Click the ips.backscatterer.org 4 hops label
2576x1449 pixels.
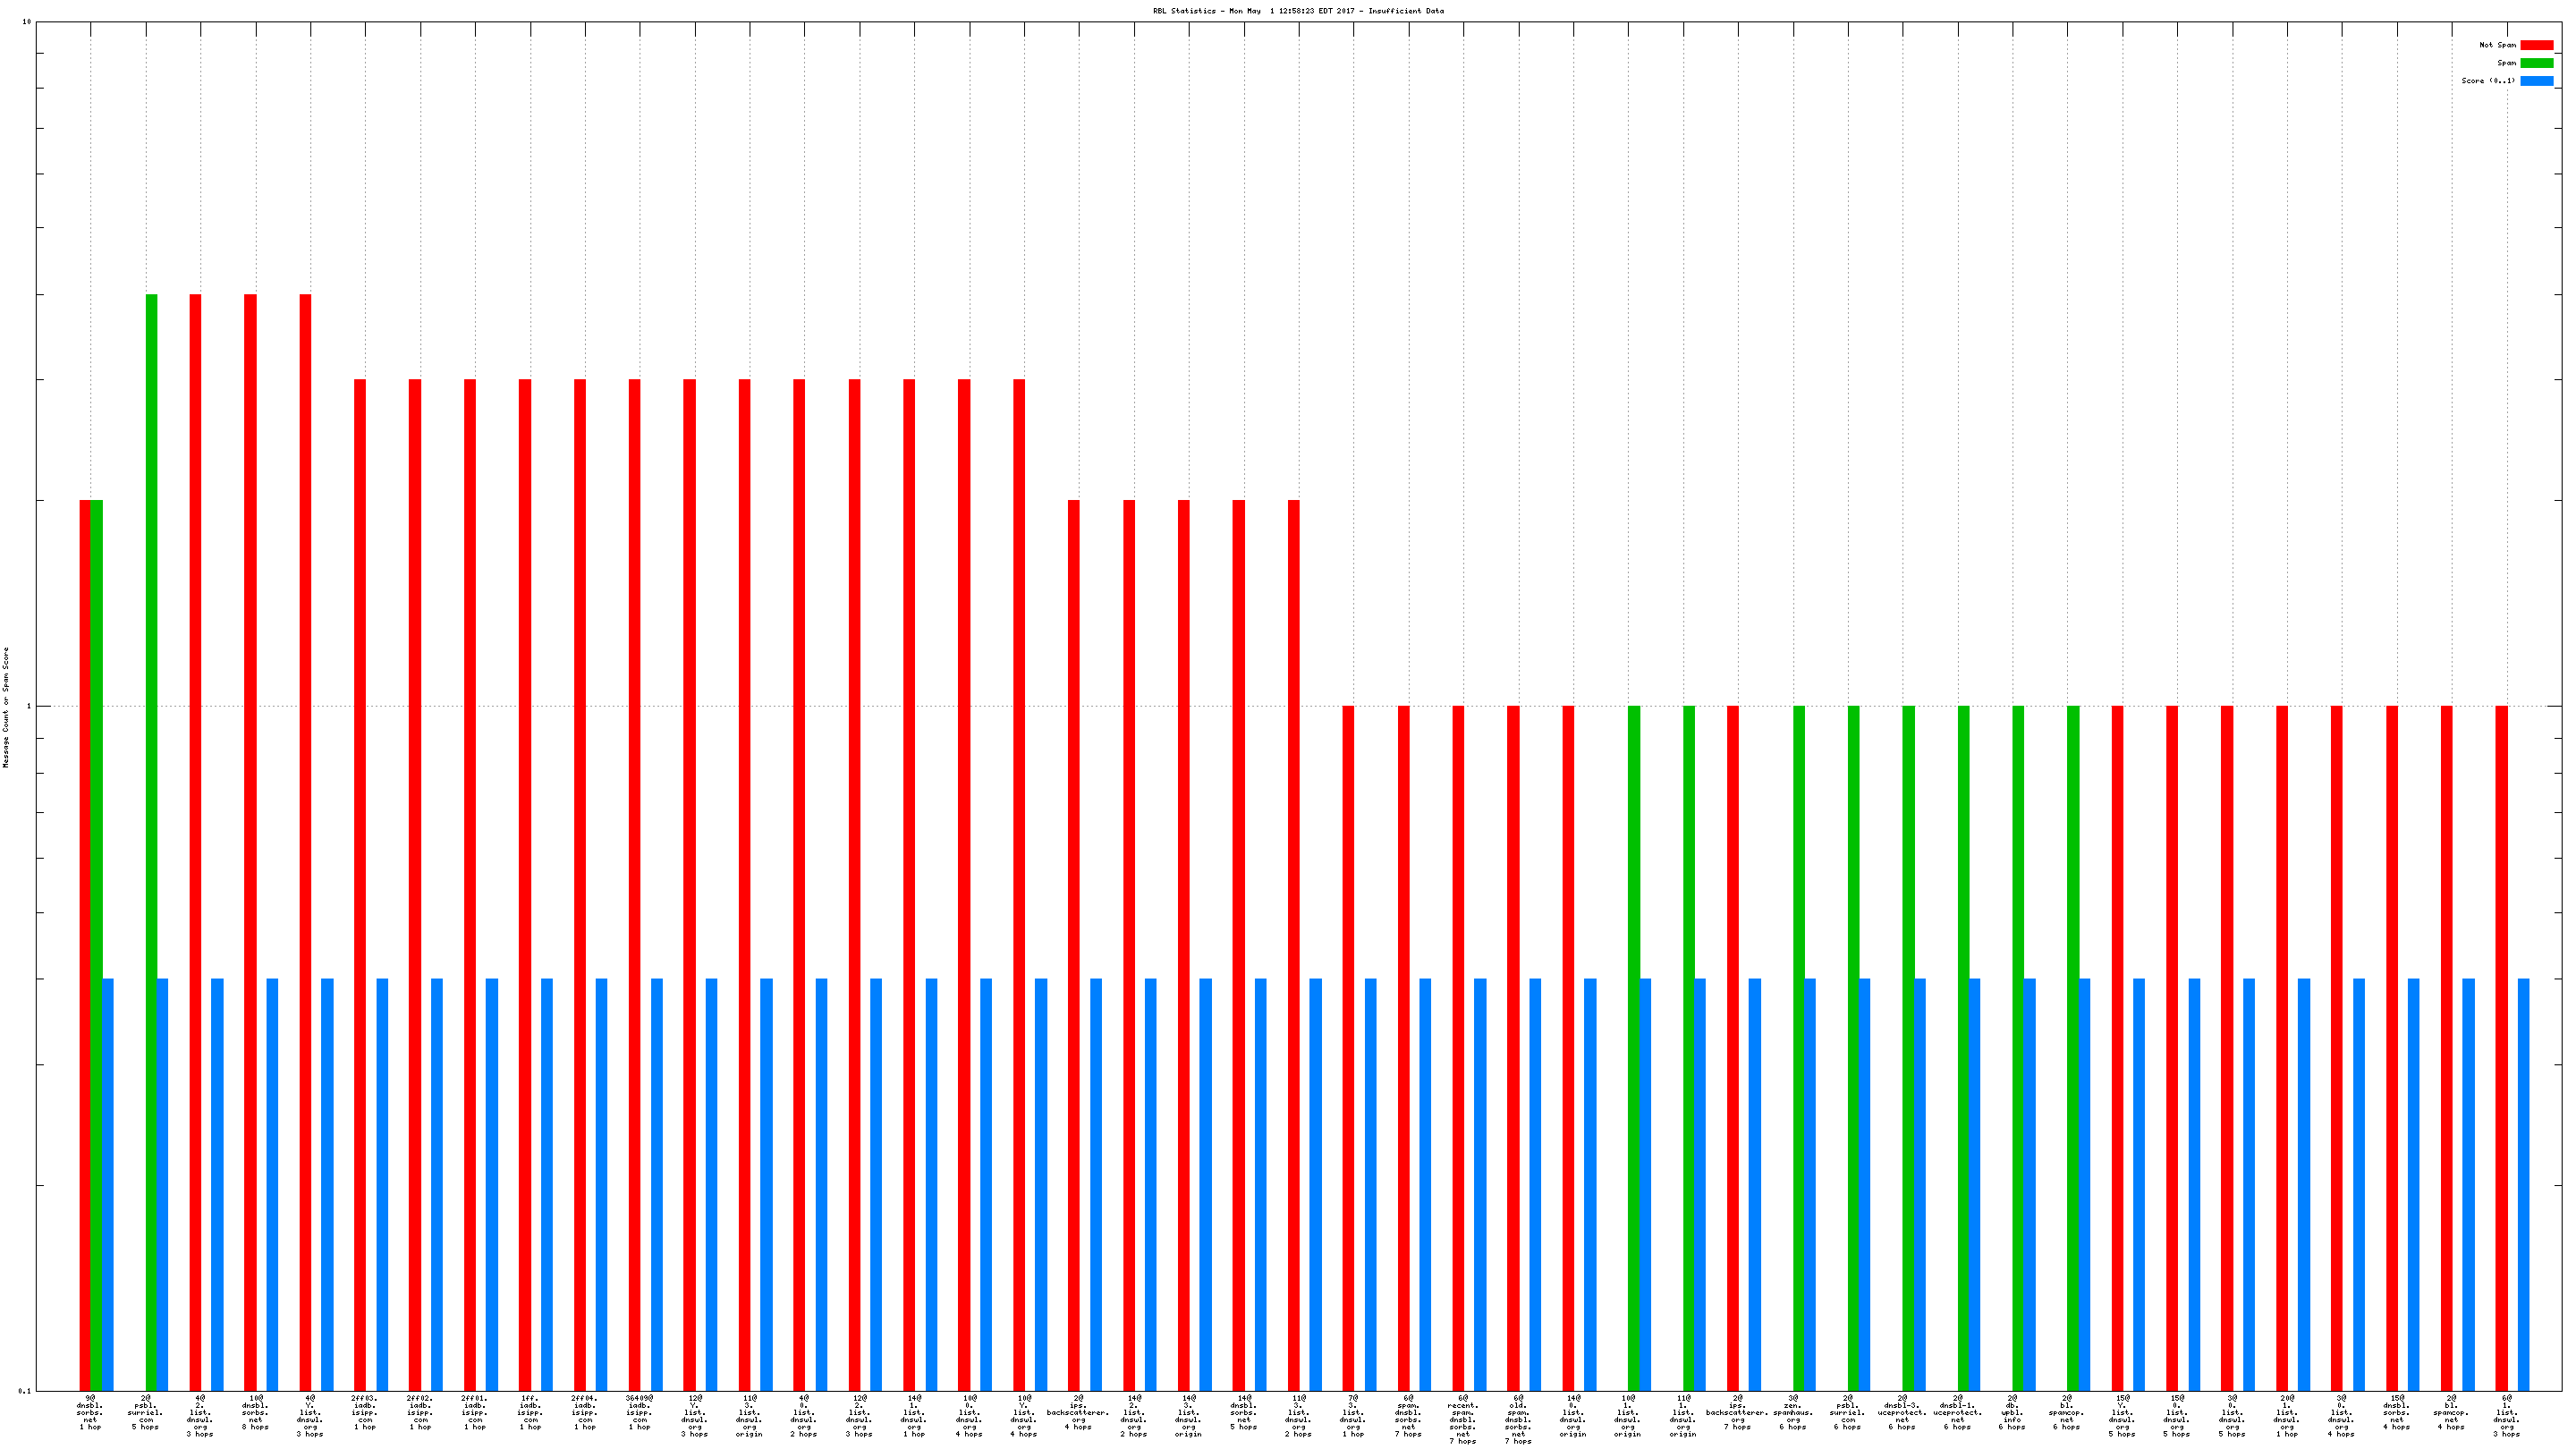[1078, 1412]
